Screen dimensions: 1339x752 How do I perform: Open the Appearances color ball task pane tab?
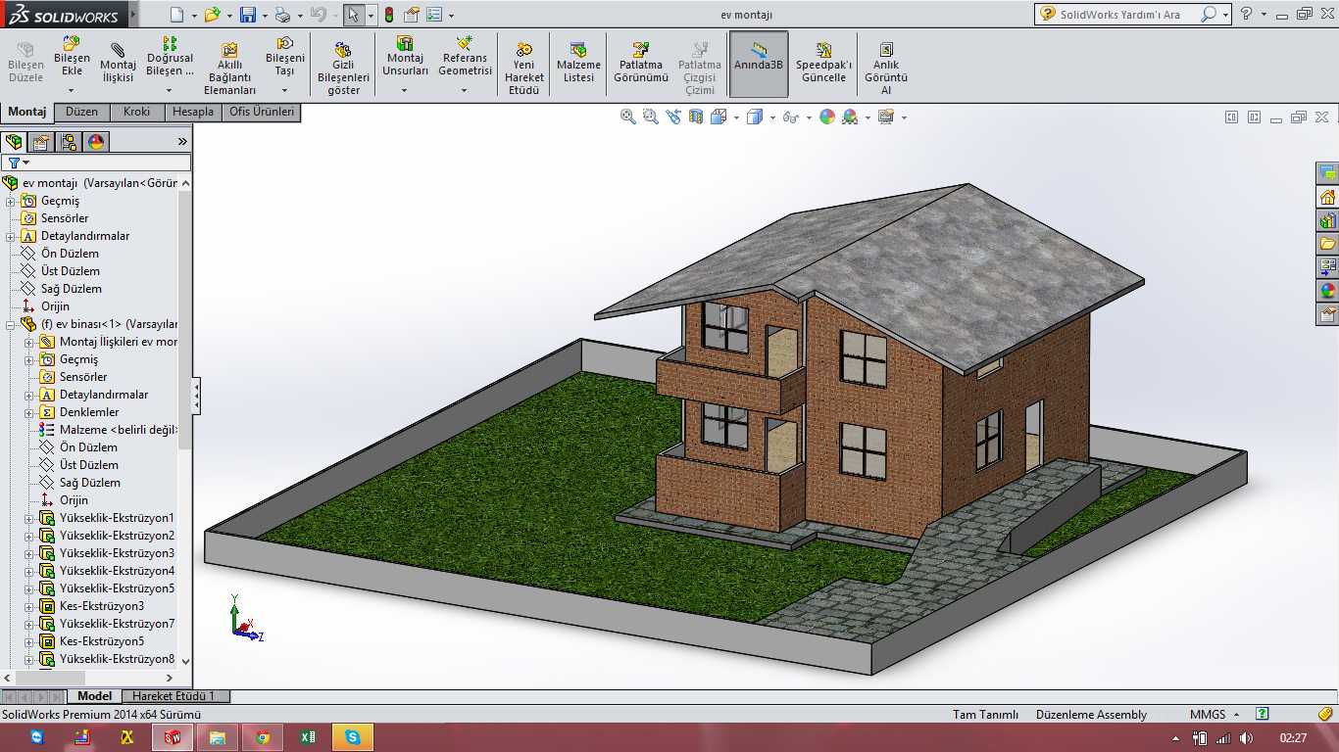pyautogui.click(x=1327, y=291)
